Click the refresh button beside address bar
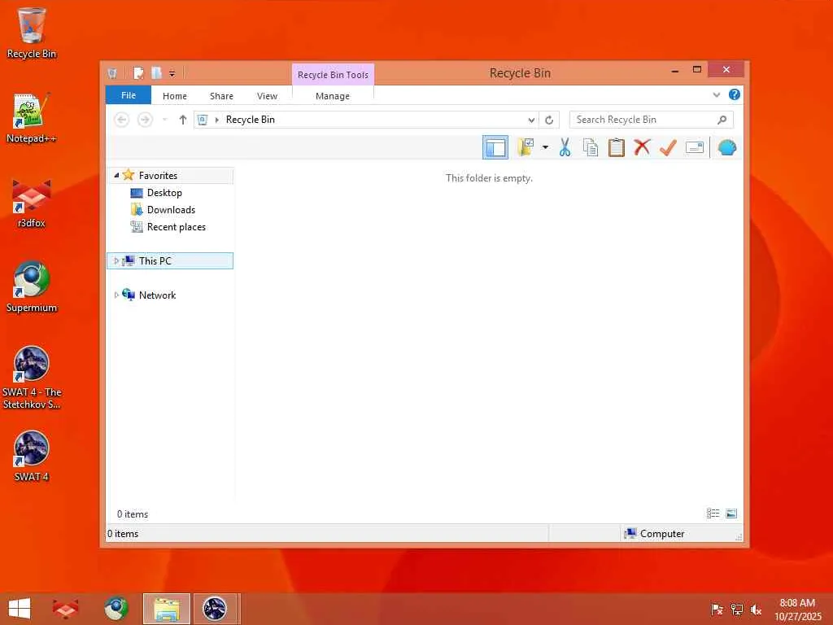The width and height of the screenshot is (833, 625). [549, 120]
